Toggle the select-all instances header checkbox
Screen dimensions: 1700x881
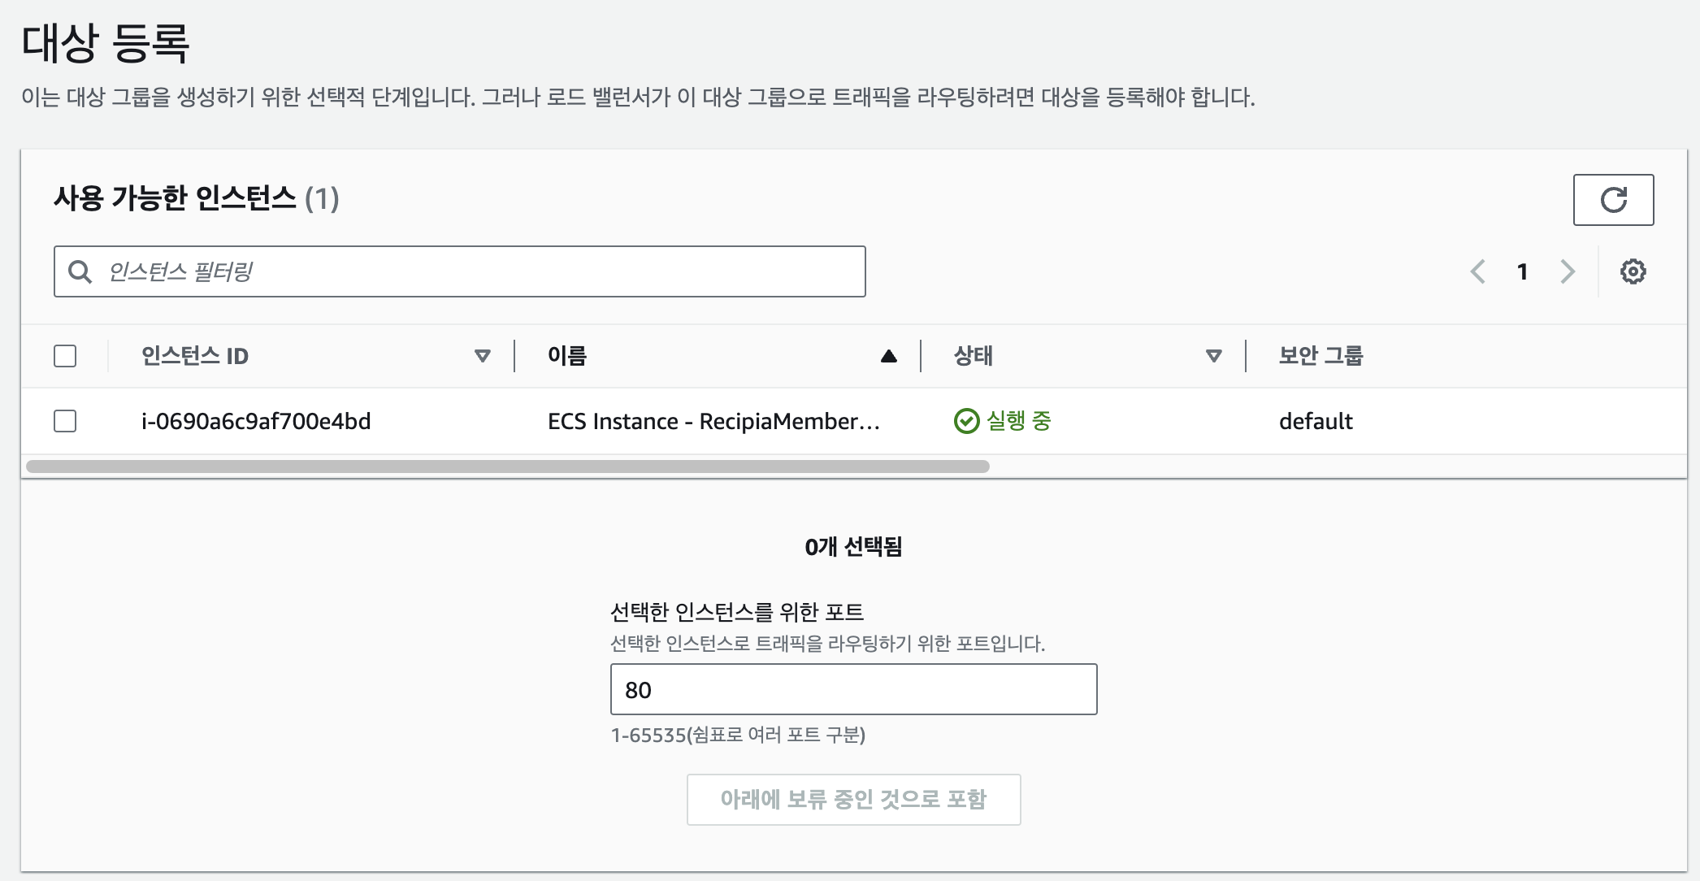(66, 355)
